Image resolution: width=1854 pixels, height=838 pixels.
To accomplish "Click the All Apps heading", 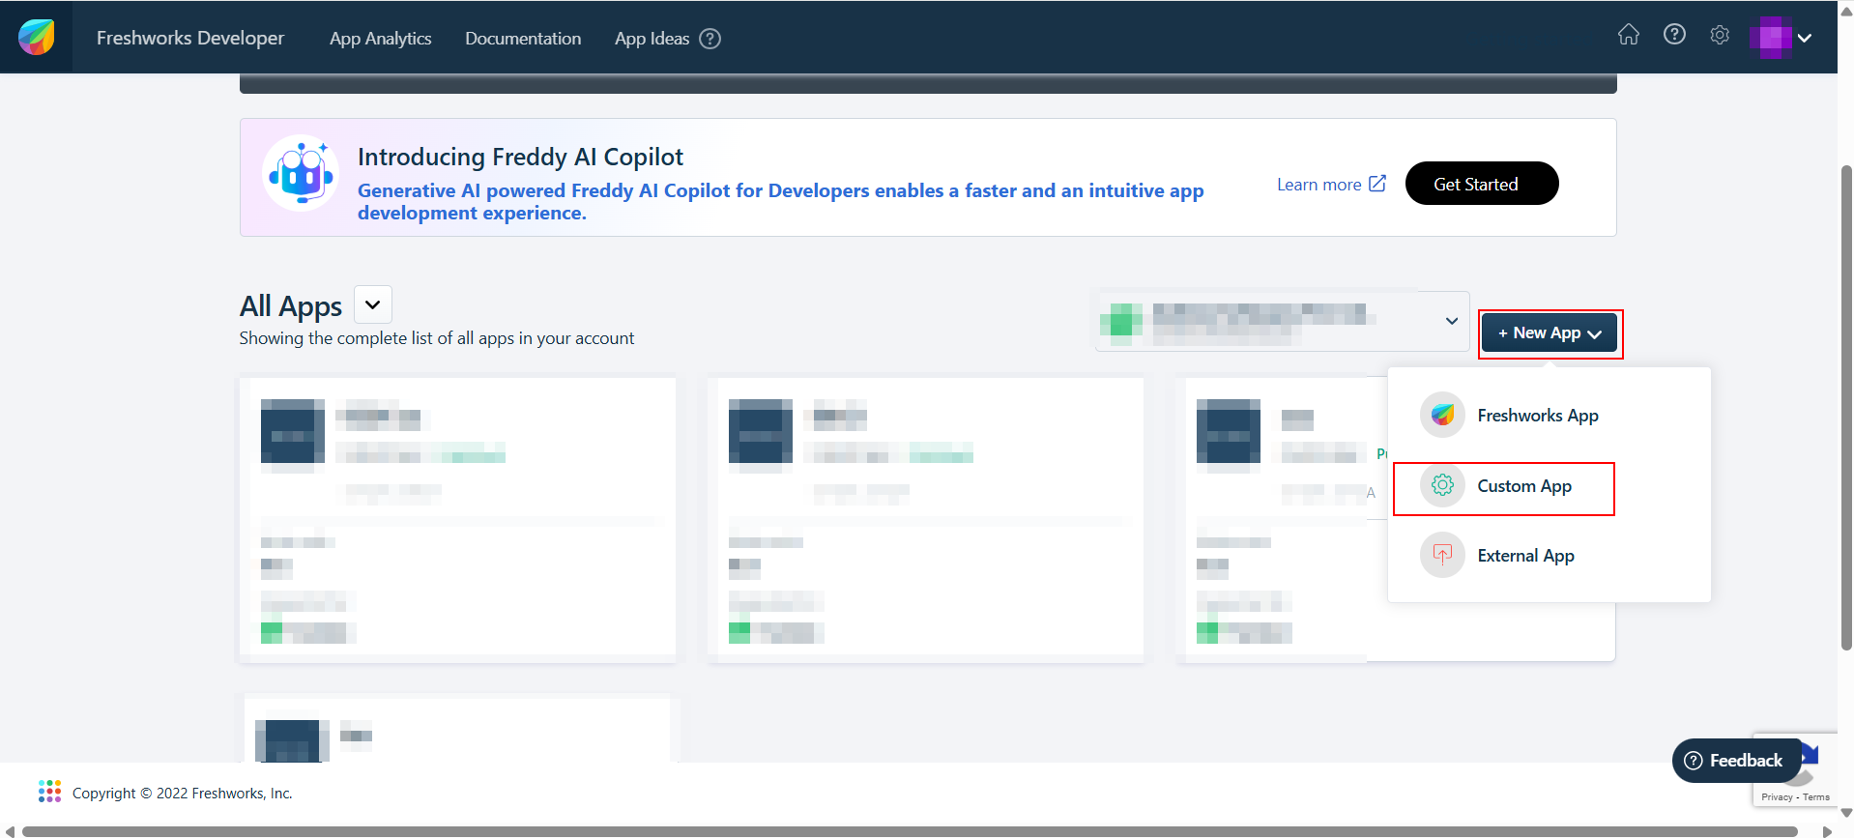I will pyautogui.click(x=291, y=305).
